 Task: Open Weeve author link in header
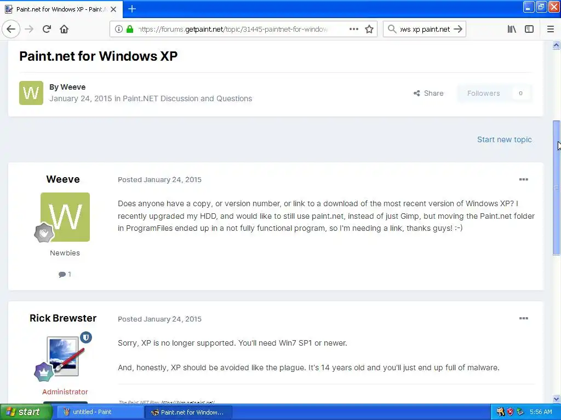tap(73, 87)
